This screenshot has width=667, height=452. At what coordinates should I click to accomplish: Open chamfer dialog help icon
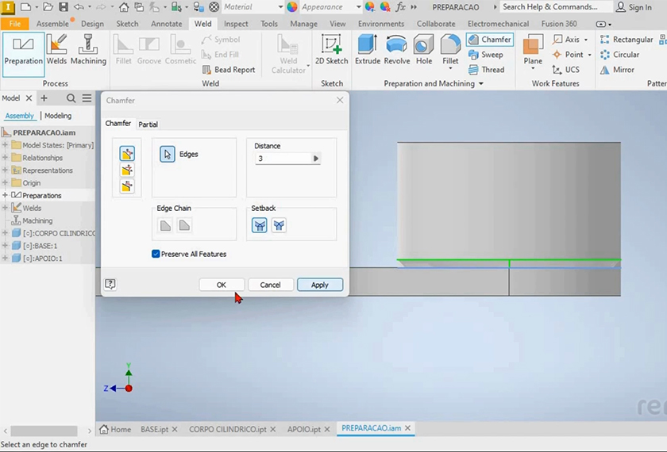[110, 284]
